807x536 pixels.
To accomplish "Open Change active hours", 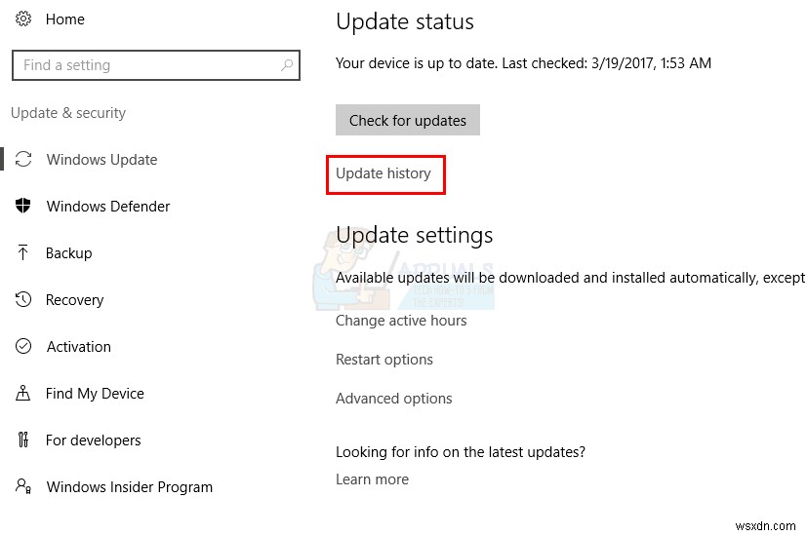I will tap(401, 321).
